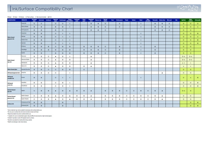Click the 'Plastic' column header
This screenshot has height=151, width=213.
[127, 20]
